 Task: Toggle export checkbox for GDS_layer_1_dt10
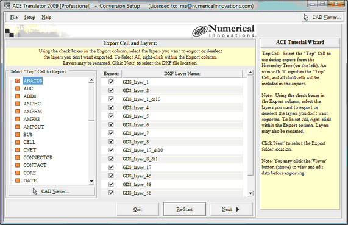click(x=111, y=99)
